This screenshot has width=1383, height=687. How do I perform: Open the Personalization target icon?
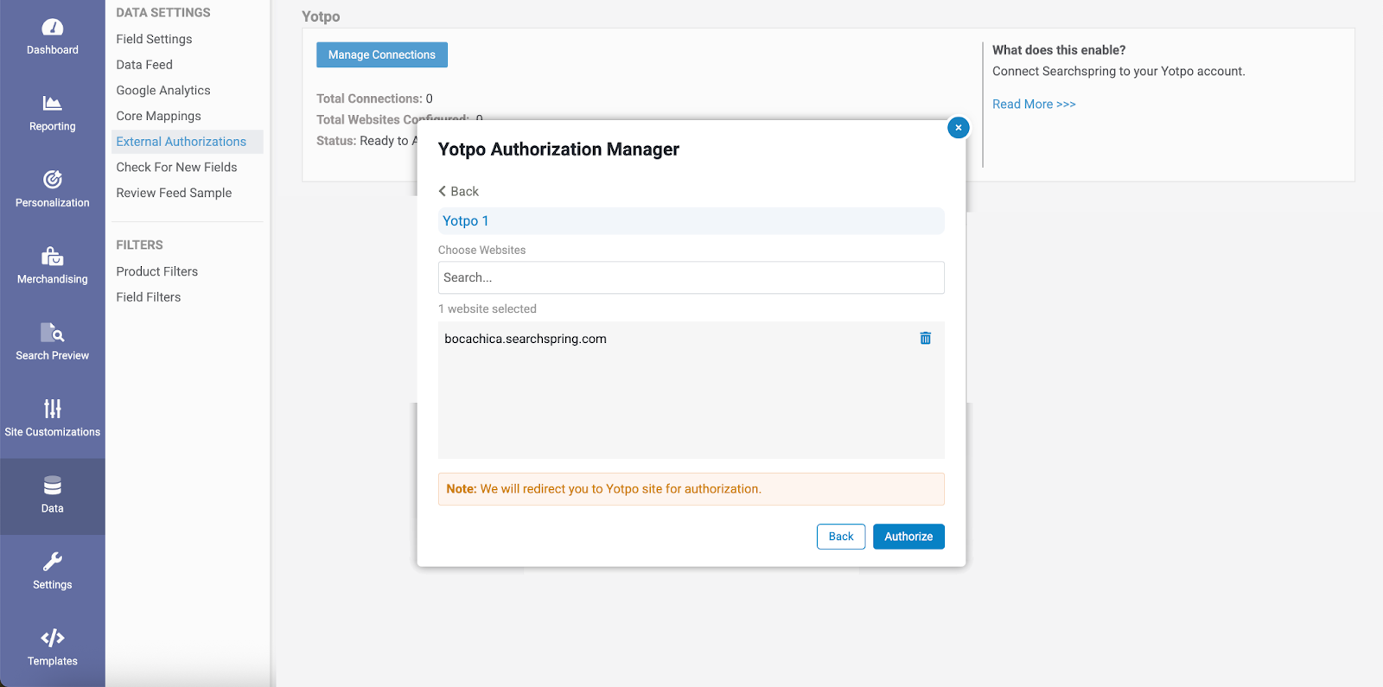[52, 179]
